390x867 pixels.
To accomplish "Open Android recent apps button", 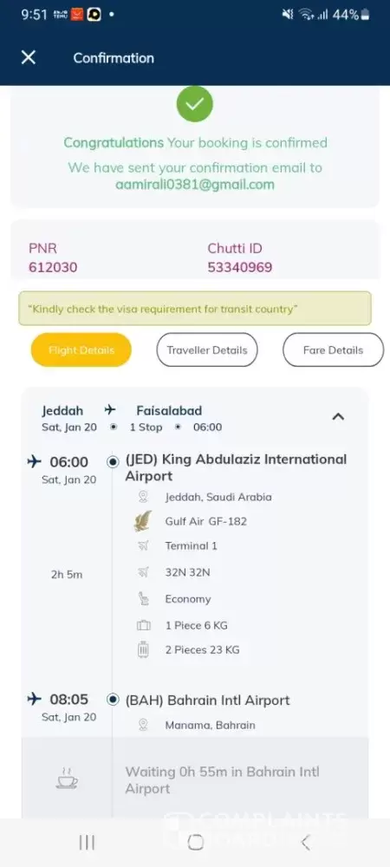I will pos(87,842).
